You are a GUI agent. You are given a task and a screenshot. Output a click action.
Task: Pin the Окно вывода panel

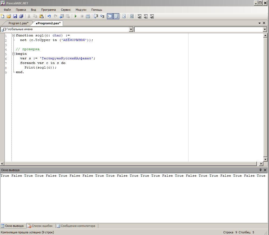click(x=260, y=170)
